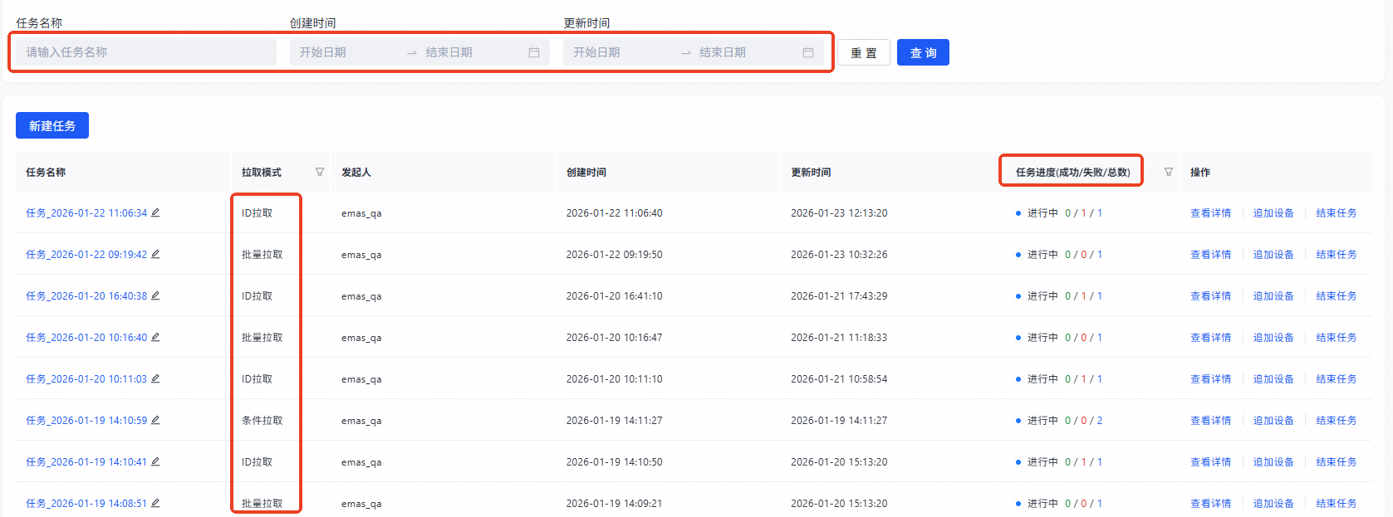
Task: Click 更新时间 column header
Action: 811,172
